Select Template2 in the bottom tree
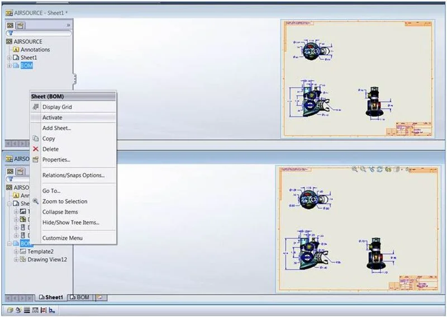Image resolution: width=447 pixels, height=317 pixels. (x=37, y=252)
